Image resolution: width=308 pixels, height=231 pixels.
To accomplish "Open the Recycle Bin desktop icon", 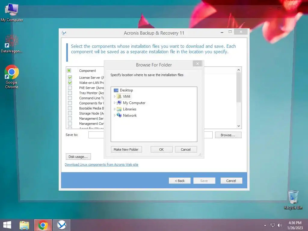I will (x=293, y=200).
